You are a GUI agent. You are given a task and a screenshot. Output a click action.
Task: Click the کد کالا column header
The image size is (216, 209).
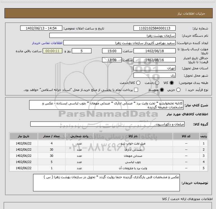point(186,136)
